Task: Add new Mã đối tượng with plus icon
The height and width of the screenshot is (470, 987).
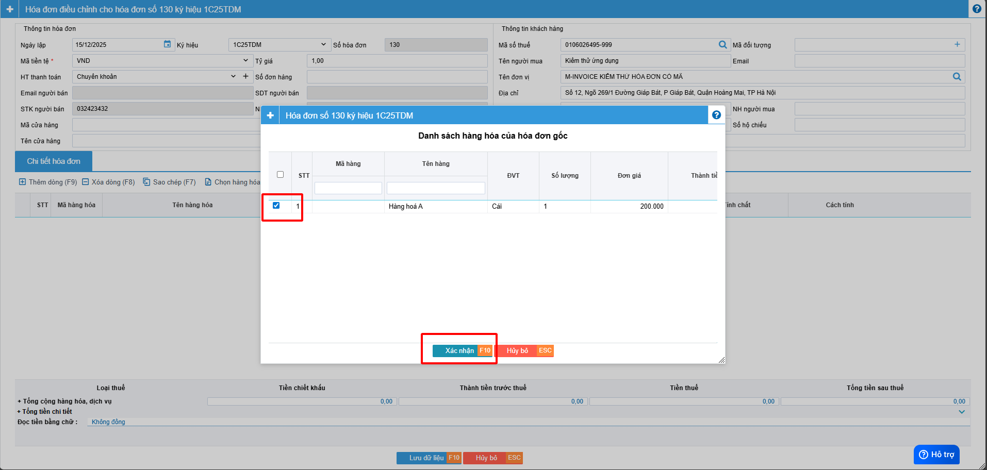Action: (x=957, y=44)
